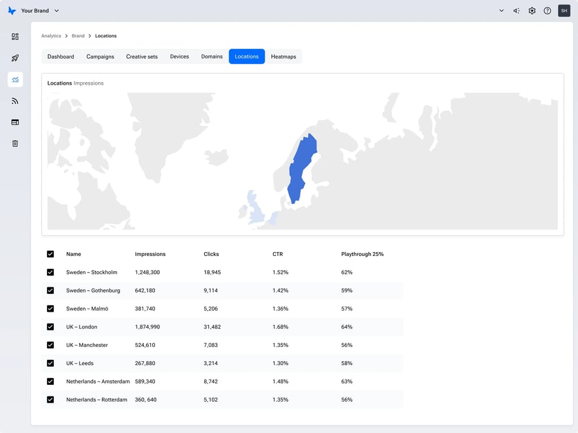Expand the chevron dropdown in top bar
This screenshot has height=433, width=578.
click(x=501, y=11)
